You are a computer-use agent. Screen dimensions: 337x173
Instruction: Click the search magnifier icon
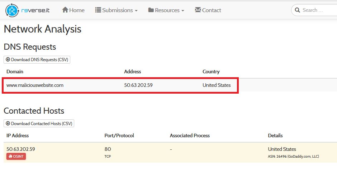[297, 10]
